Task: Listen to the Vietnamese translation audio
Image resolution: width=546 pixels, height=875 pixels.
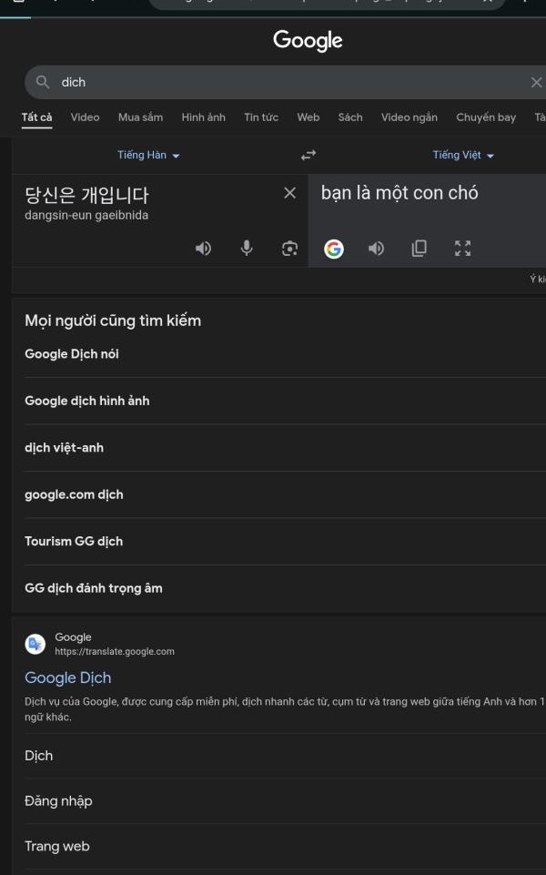Action: [x=376, y=249]
